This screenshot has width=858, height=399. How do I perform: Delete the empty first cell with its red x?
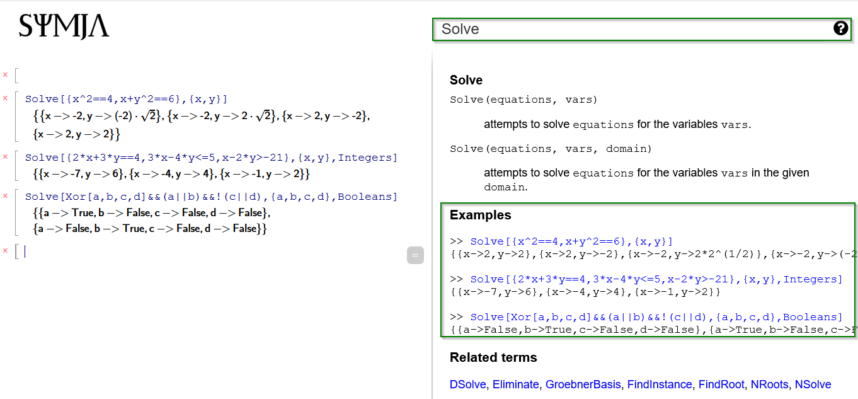coord(5,75)
